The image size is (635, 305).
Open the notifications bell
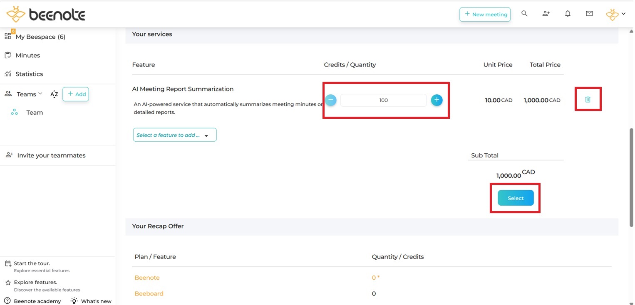click(568, 14)
